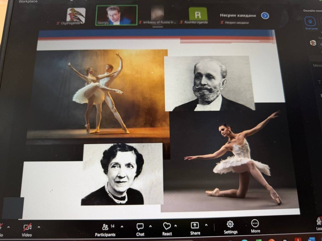Open the Settings gear icon
Screen dimensions: 322x241
coord(230,224)
